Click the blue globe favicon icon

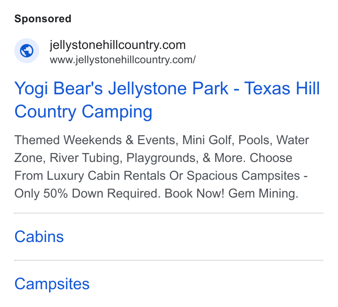27,51
